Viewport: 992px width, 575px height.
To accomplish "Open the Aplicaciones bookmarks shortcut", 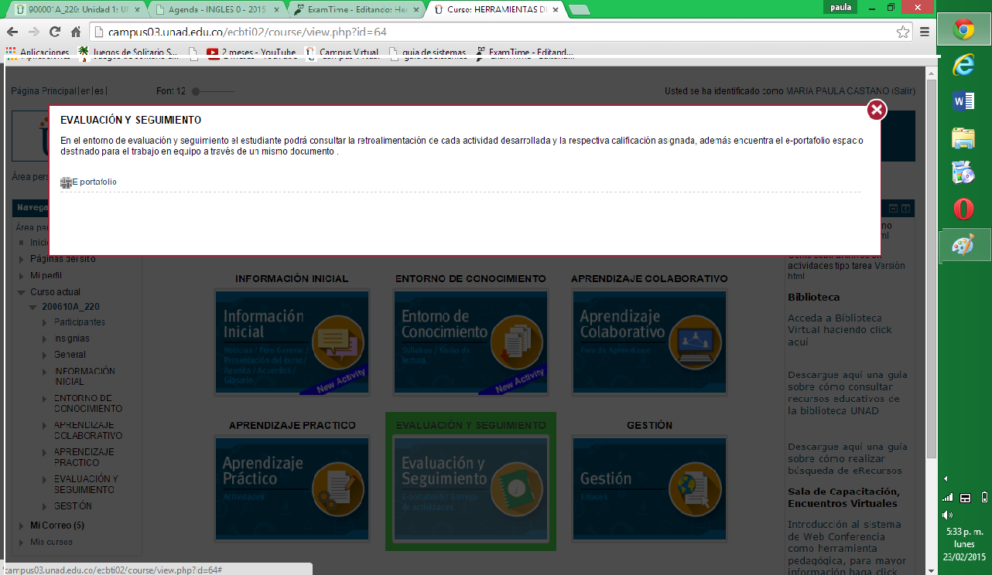I will pos(37,53).
